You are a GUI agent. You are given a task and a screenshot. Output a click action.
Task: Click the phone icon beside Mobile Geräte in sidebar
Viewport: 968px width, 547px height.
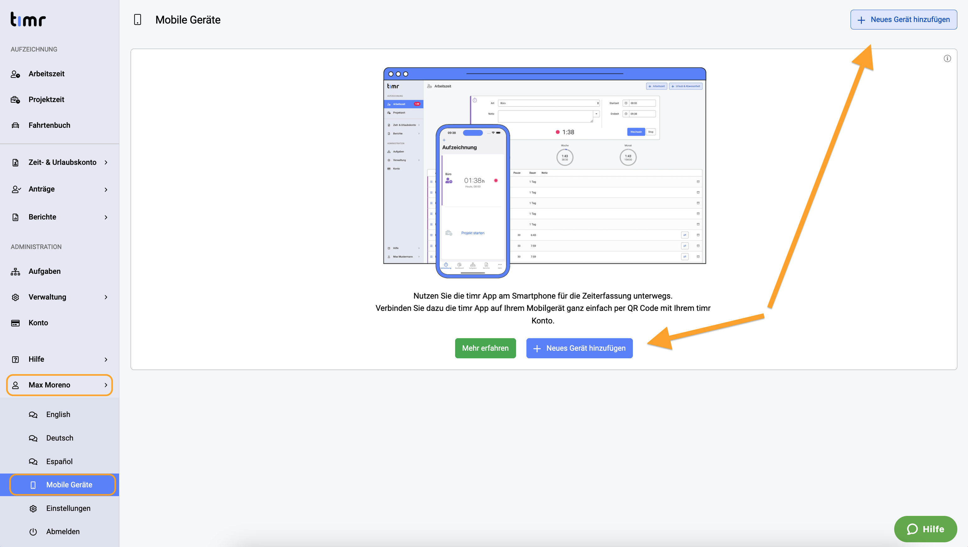coord(33,485)
